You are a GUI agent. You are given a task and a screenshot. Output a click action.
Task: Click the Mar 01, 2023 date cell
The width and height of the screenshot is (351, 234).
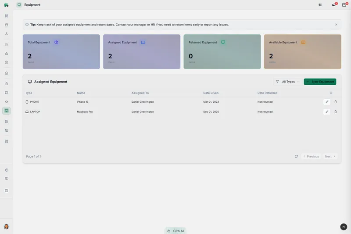coord(211,102)
